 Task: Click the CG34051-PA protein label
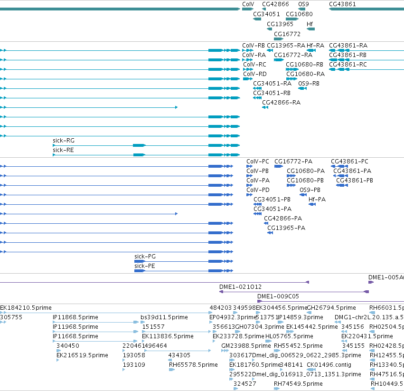pos(272,210)
